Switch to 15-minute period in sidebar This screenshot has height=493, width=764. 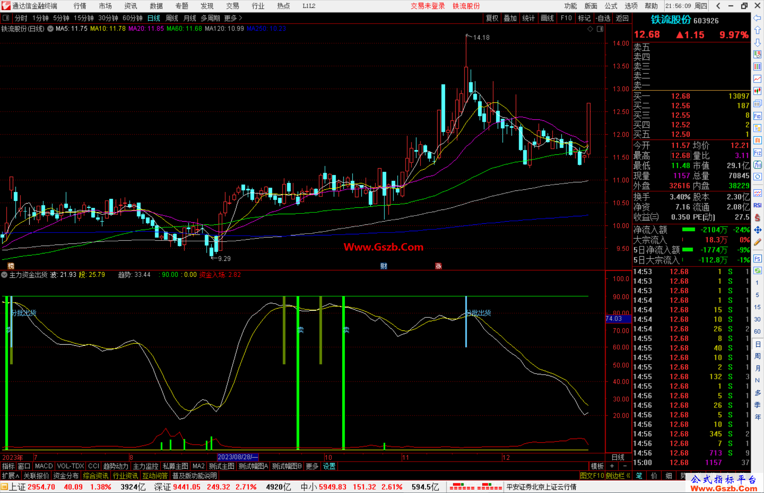click(x=757, y=307)
